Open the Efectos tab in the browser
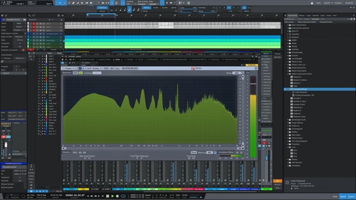Viewport: 356px width, 200px height. pyautogui.click(x=301, y=16)
